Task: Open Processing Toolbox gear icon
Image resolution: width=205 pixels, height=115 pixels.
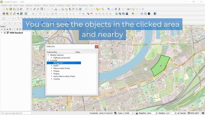Action: (x=116, y=9)
